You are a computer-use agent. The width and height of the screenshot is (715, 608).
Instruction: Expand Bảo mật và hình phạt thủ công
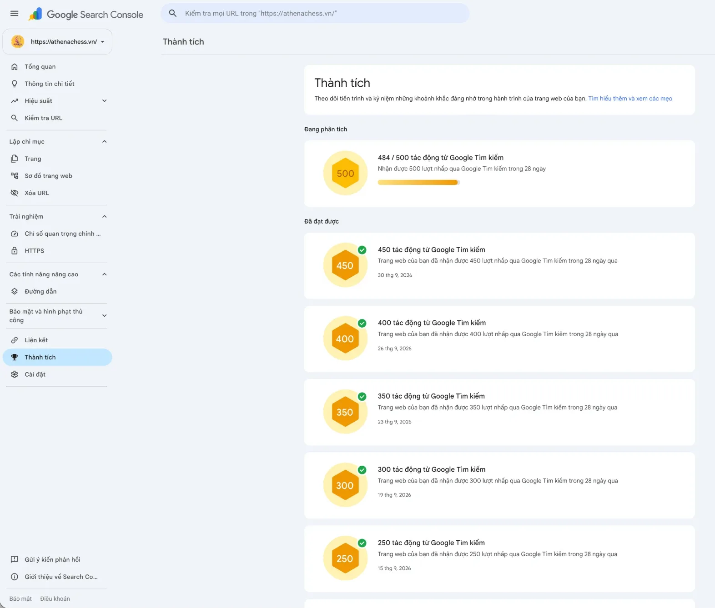point(105,316)
